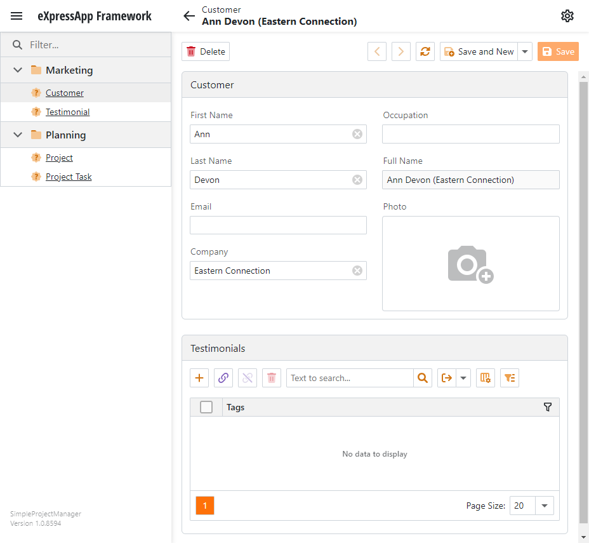Image resolution: width=589 pixels, height=543 pixels.
Task: Clear the Company field
Action: click(357, 271)
